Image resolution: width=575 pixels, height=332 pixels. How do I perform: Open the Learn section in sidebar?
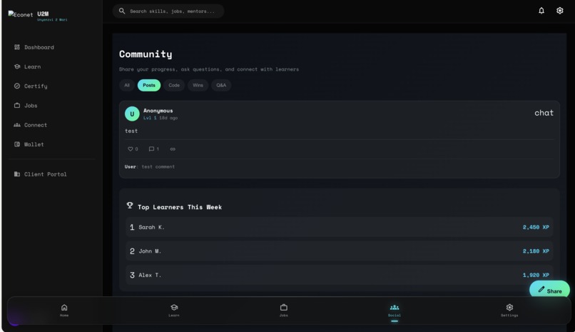[27, 67]
